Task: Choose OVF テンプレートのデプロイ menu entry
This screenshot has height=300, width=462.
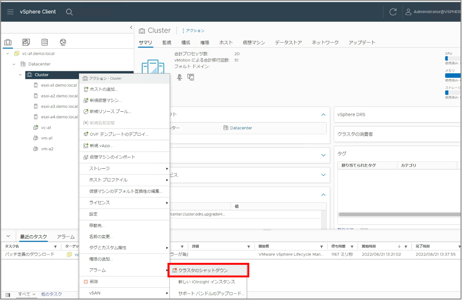Action: (x=124, y=134)
